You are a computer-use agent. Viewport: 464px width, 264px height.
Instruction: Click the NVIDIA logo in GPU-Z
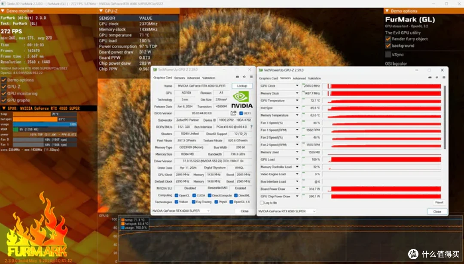[242, 100]
